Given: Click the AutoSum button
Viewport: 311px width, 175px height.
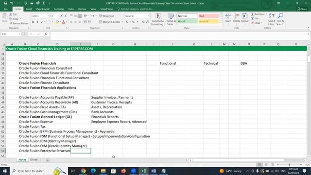Looking at the screenshot, I should 258,14.
